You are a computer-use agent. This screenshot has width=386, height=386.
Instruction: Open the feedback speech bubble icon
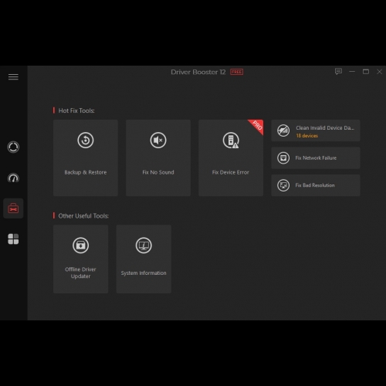click(x=338, y=71)
